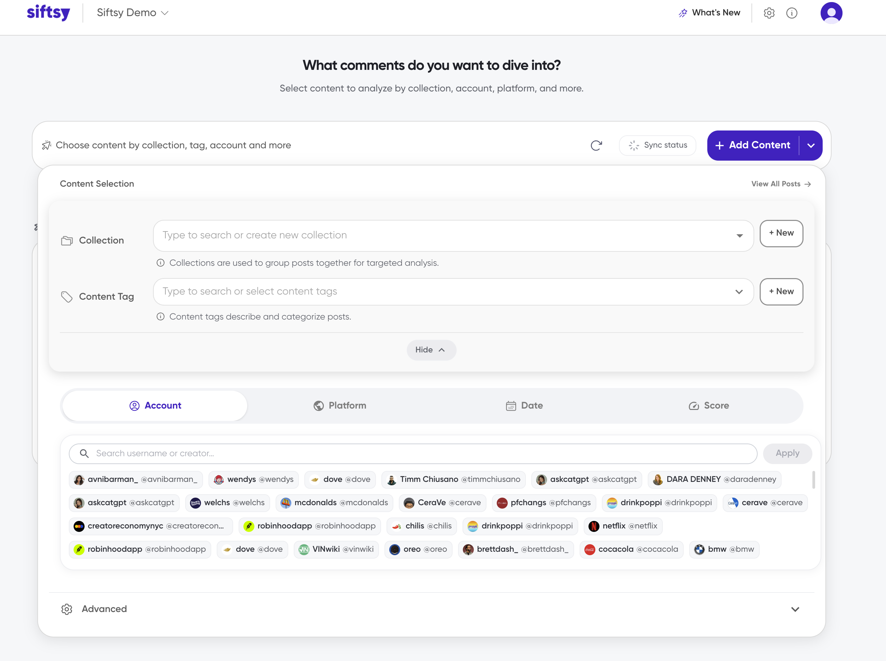Select the Timm Chiusano account chip
This screenshot has height=661, width=886.
tap(453, 479)
